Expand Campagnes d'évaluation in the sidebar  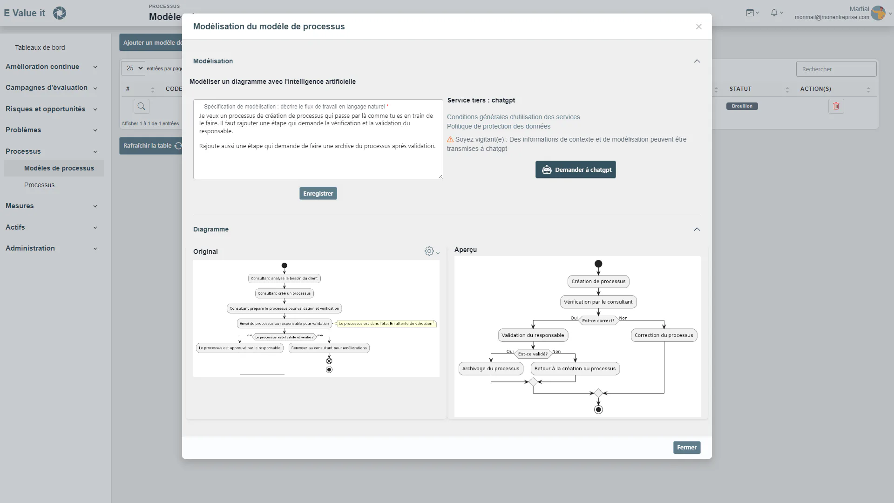click(52, 88)
